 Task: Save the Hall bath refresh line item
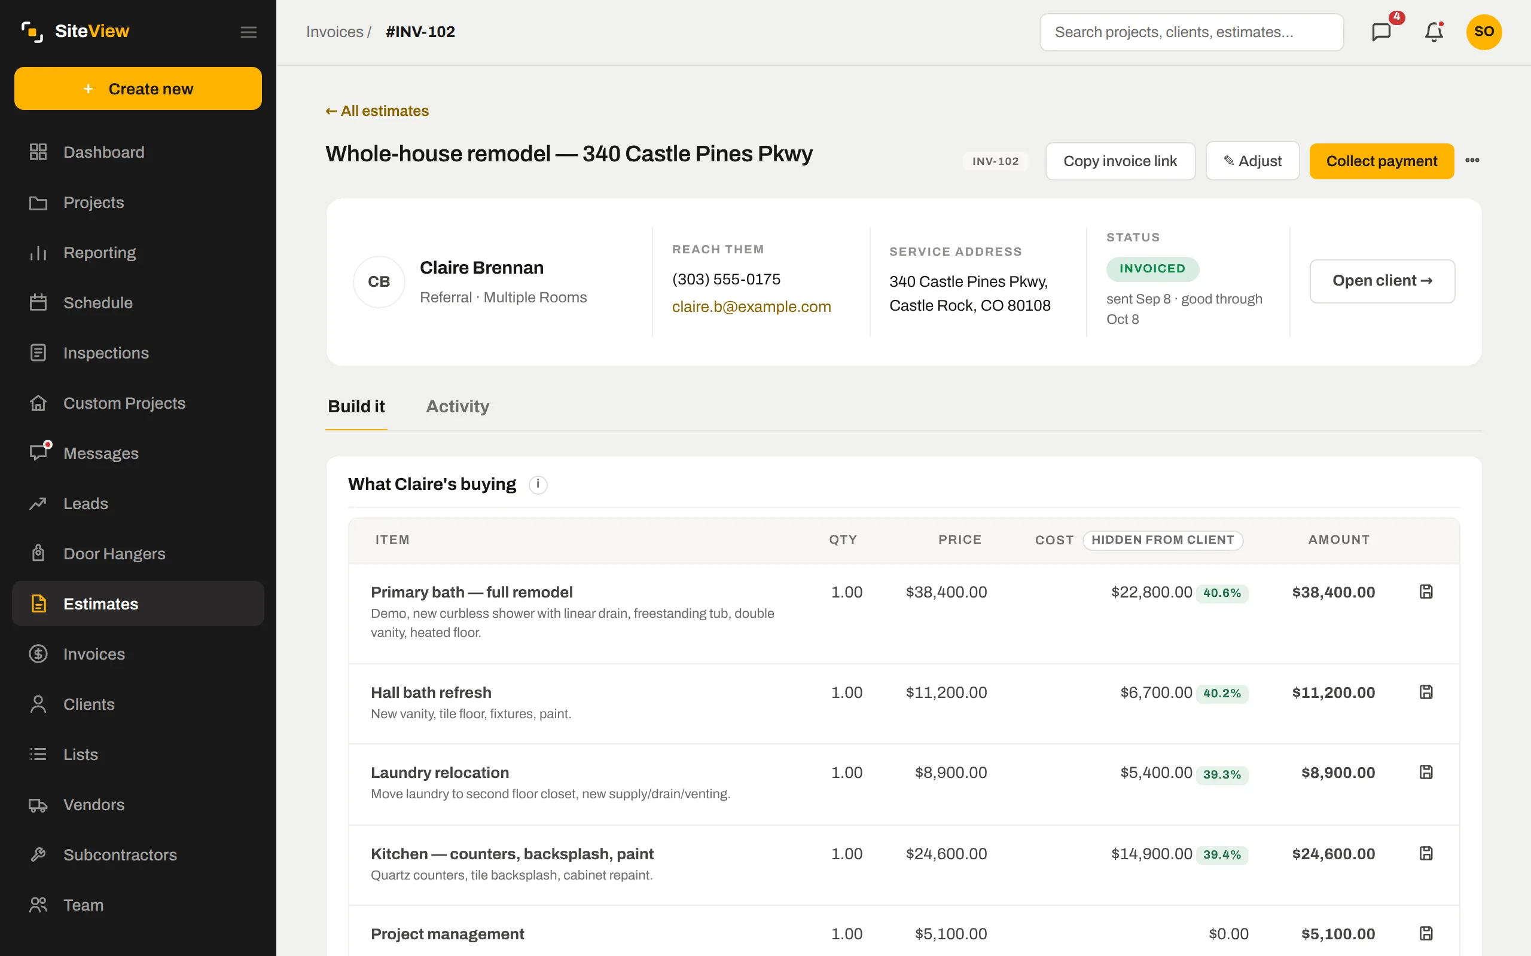click(x=1426, y=692)
